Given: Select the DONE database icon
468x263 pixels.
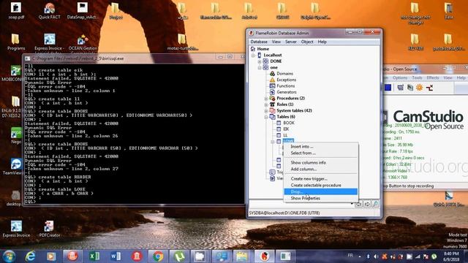Looking at the screenshot, I should click(265, 61).
